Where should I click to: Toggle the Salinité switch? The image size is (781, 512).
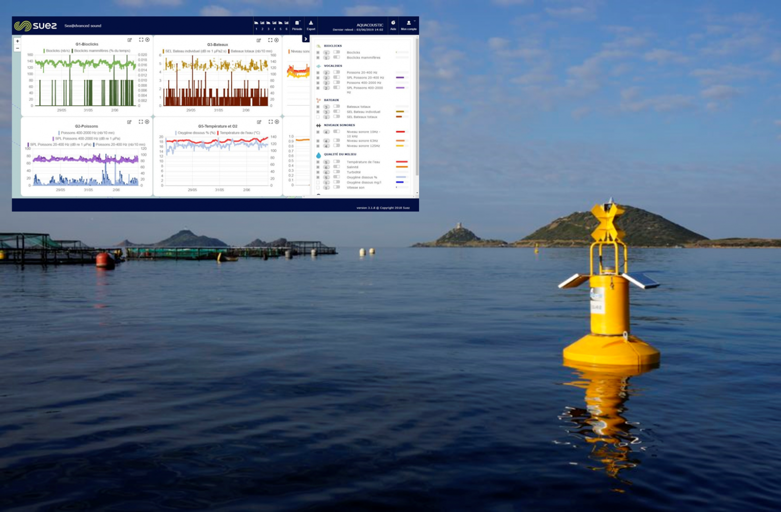(337, 167)
